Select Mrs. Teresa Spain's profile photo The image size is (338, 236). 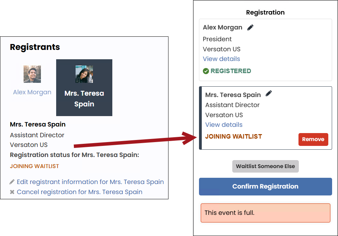pos(84,74)
